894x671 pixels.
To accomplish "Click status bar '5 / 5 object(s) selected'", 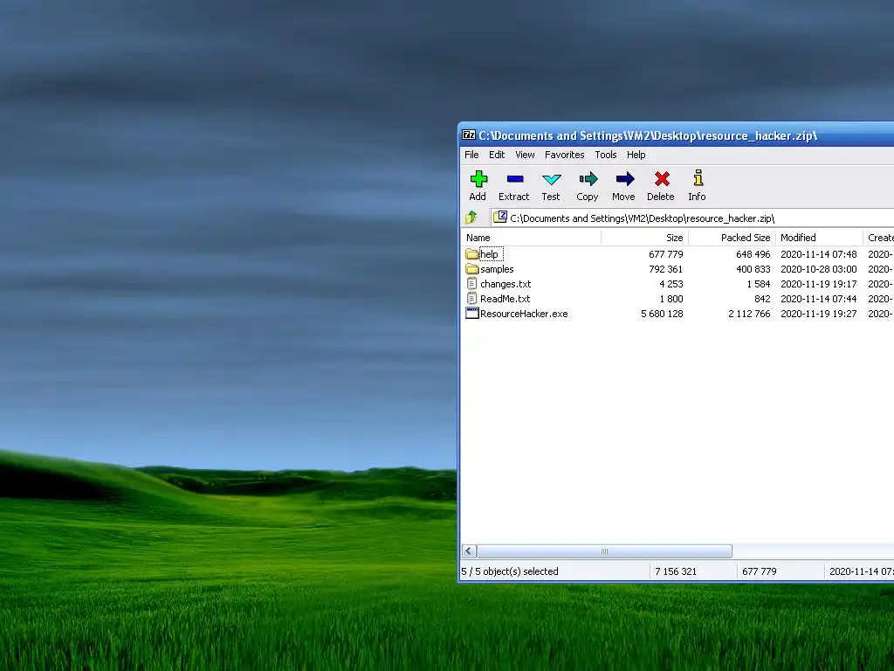I will coord(510,571).
